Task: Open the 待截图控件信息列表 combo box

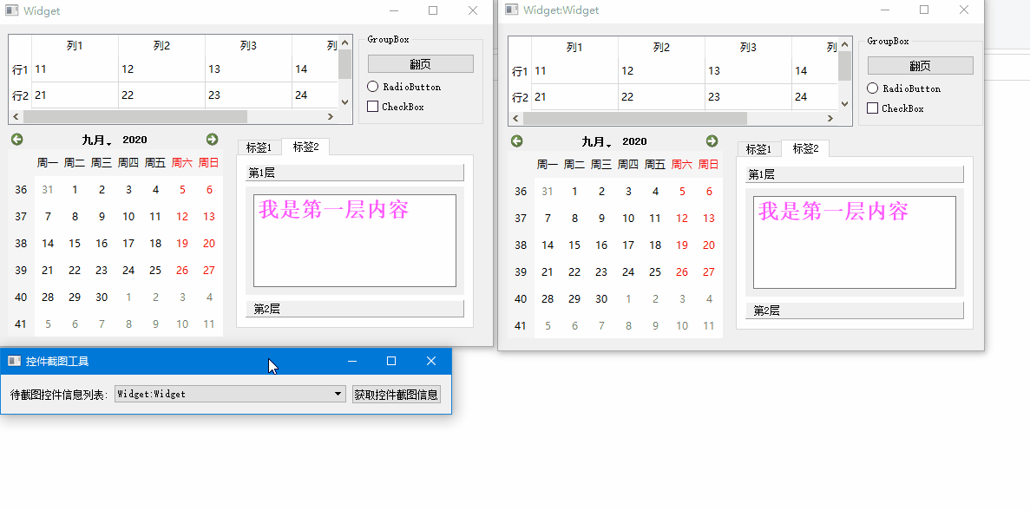Action: point(230,394)
